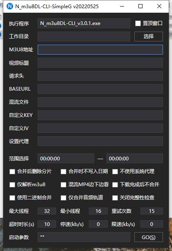The width and height of the screenshot is (172, 251).
Task: Start download with GO(S) button
Action: coord(149,237)
